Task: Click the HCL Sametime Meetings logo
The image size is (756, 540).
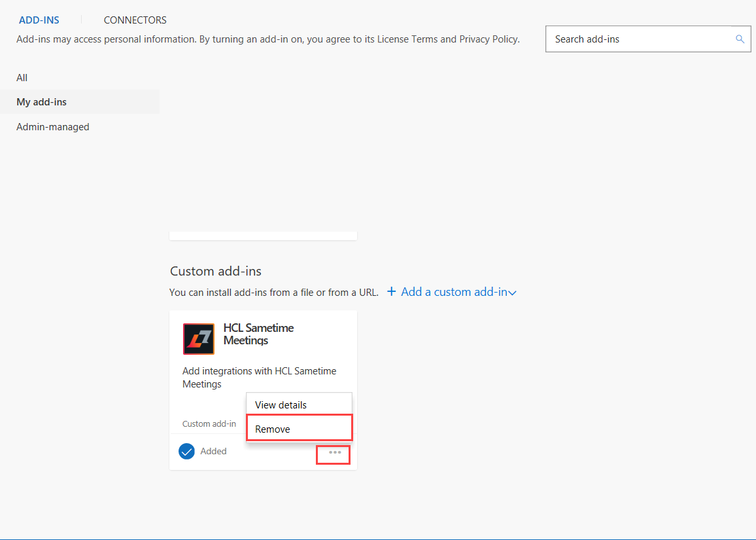Action: tap(199, 339)
